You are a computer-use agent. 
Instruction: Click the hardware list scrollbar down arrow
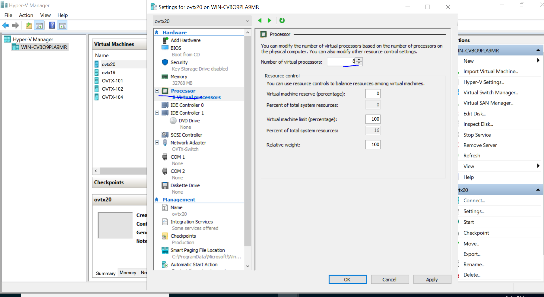click(x=248, y=266)
